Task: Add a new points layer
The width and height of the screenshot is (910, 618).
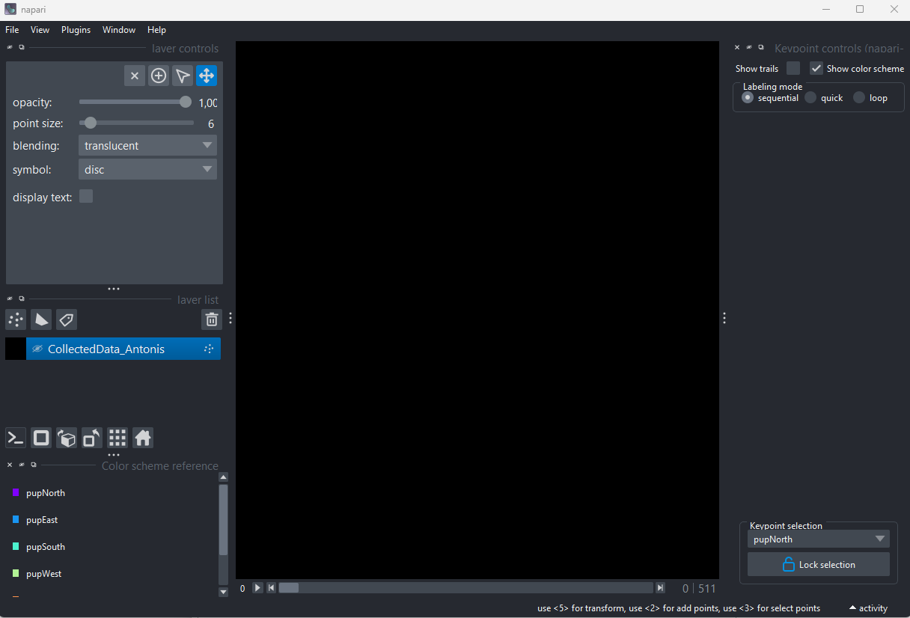Action: [15, 319]
